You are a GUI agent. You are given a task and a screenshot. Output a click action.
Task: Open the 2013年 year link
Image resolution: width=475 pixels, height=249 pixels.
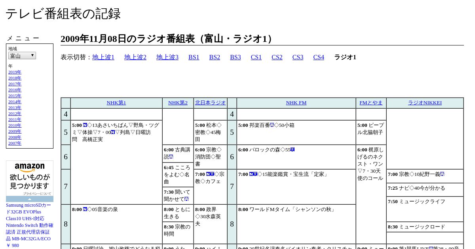tap(15, 108)
